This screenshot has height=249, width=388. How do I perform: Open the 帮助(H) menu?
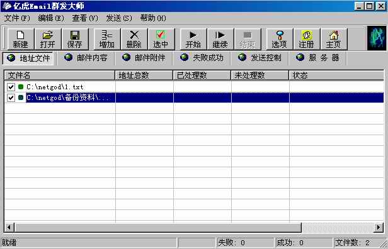[x=153, y=18]
